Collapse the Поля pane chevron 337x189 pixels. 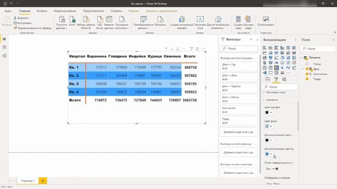tap(333, 40)
